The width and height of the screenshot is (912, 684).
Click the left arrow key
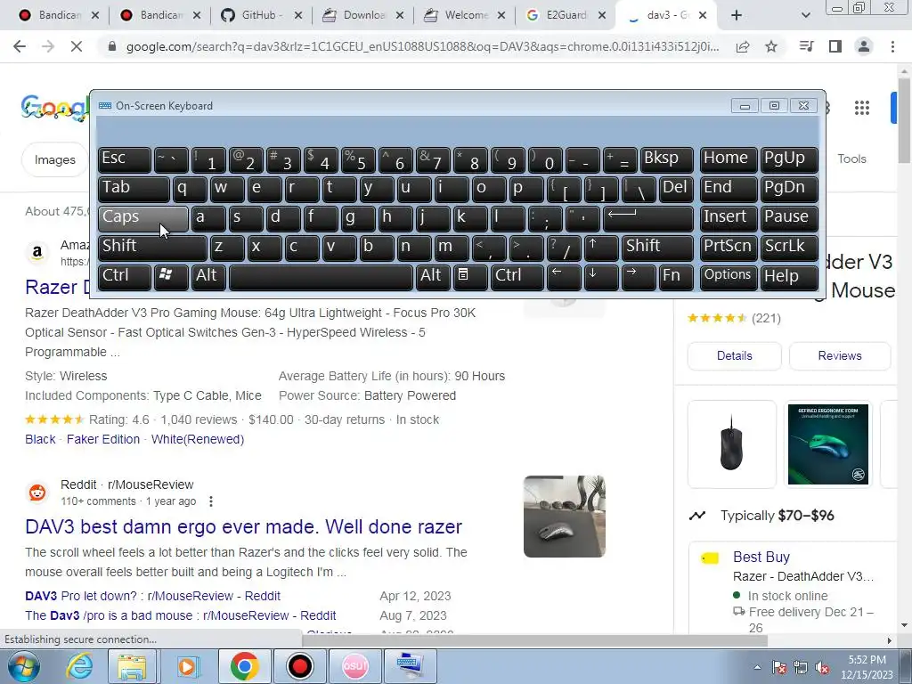click(x=564, y=277)
